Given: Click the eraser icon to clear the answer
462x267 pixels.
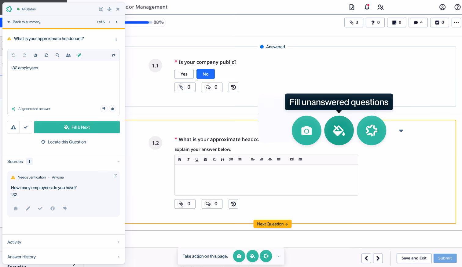Looking at the screenshot, I should click(x=35, y=55).
